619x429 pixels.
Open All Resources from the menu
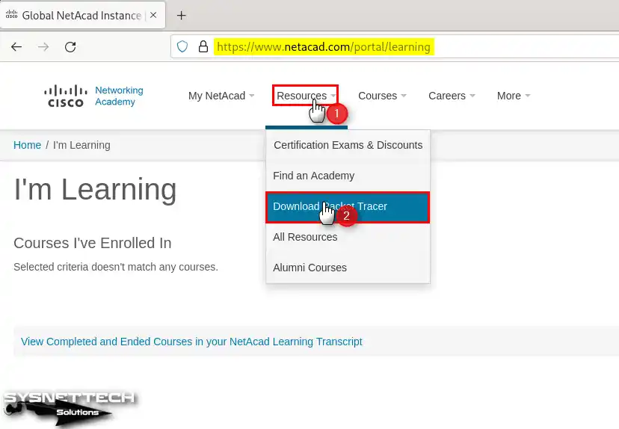point(305,237)
